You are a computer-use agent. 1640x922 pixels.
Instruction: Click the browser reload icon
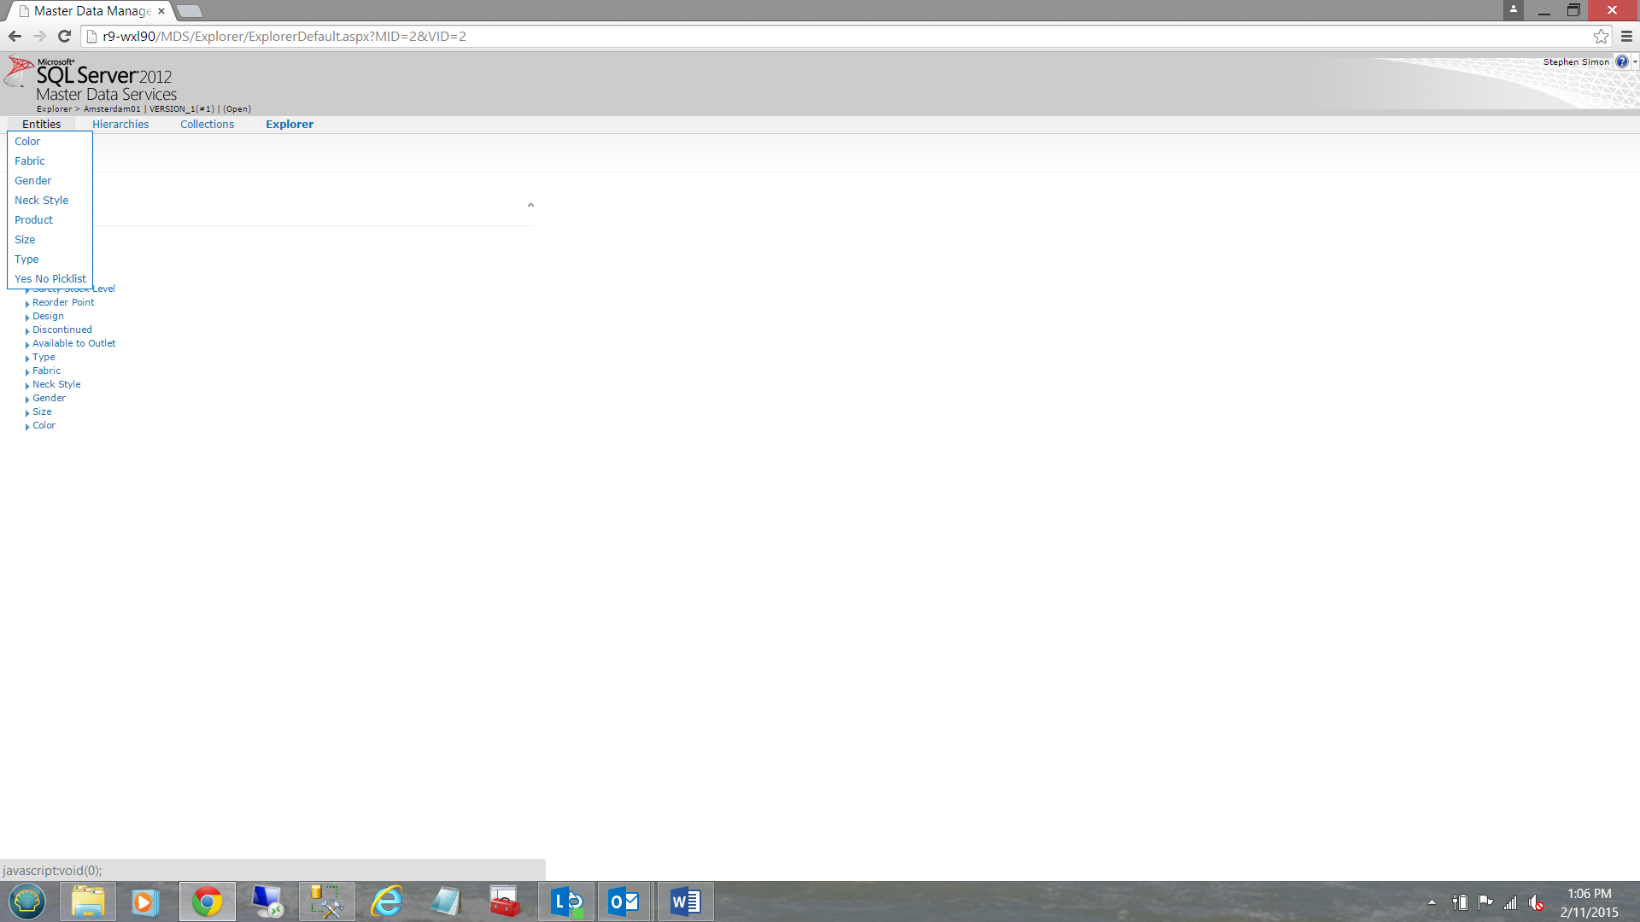tap(64, 36)
